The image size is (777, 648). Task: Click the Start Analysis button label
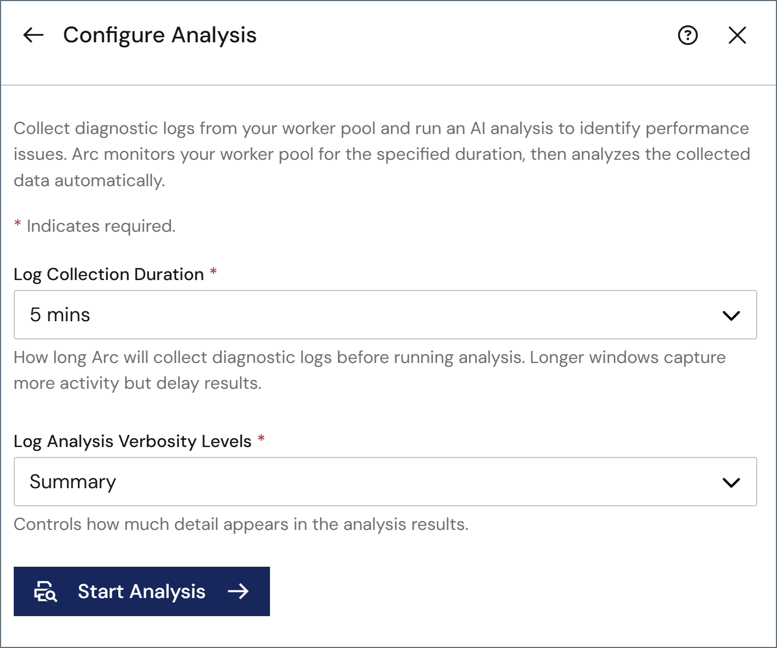coord(141,591)
